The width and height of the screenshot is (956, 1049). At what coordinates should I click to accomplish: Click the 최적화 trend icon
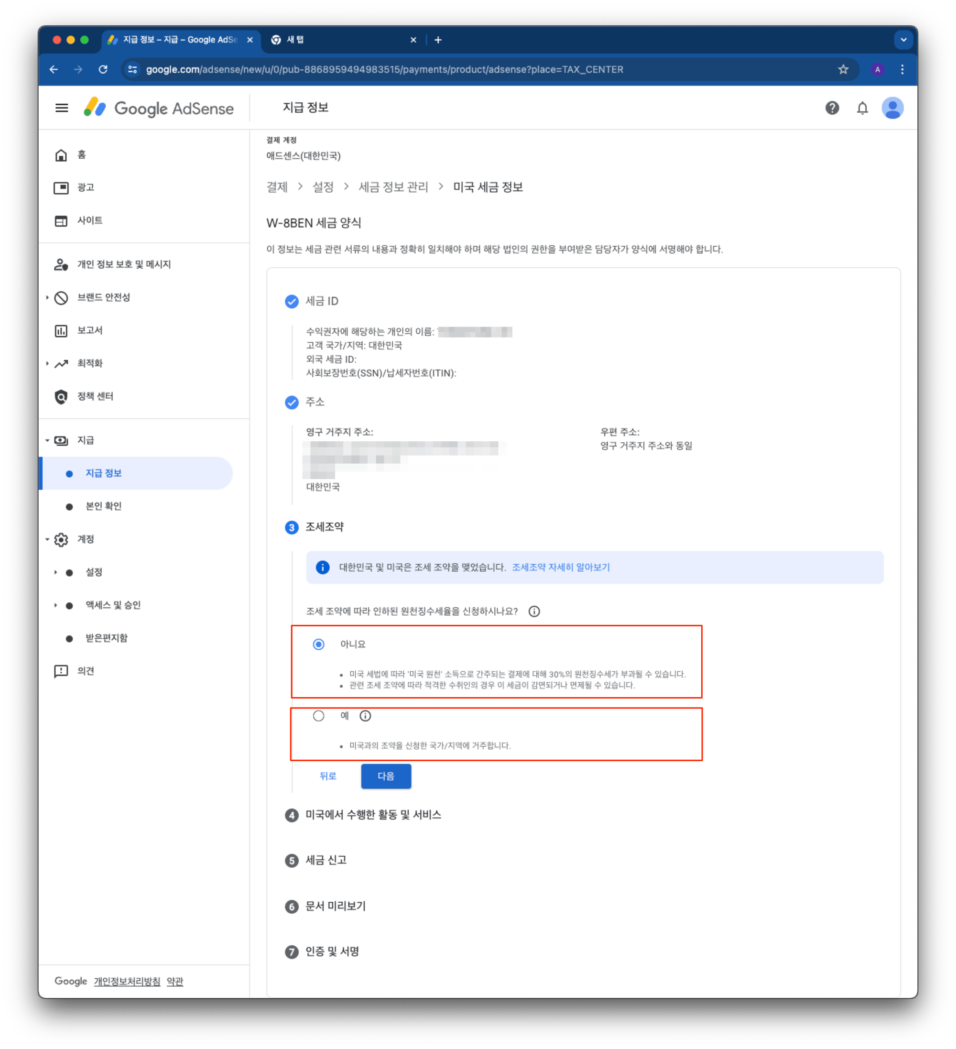click(x=61, y=363)
